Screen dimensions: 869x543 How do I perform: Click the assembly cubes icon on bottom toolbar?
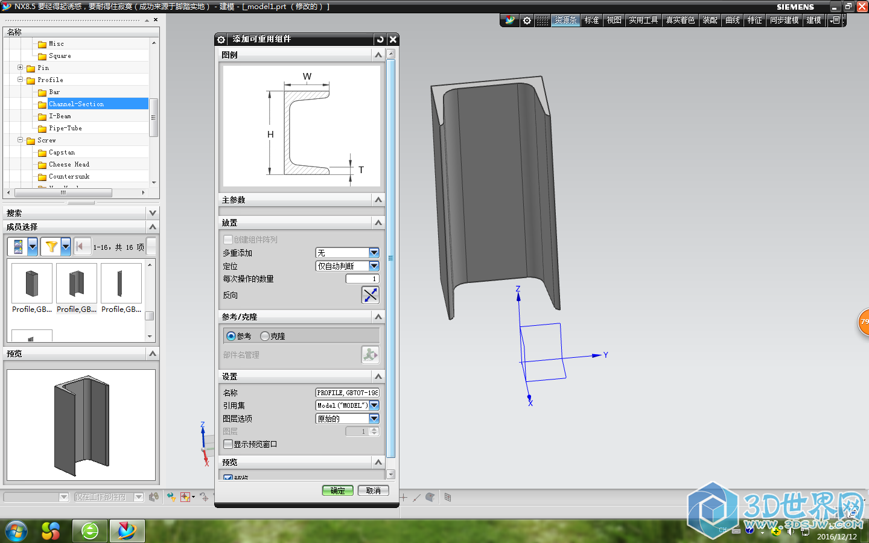click(154, 497)
